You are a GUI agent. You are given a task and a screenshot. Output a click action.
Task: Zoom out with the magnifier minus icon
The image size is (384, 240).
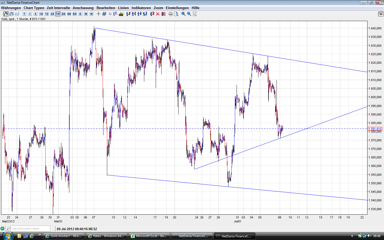(189, 14)
